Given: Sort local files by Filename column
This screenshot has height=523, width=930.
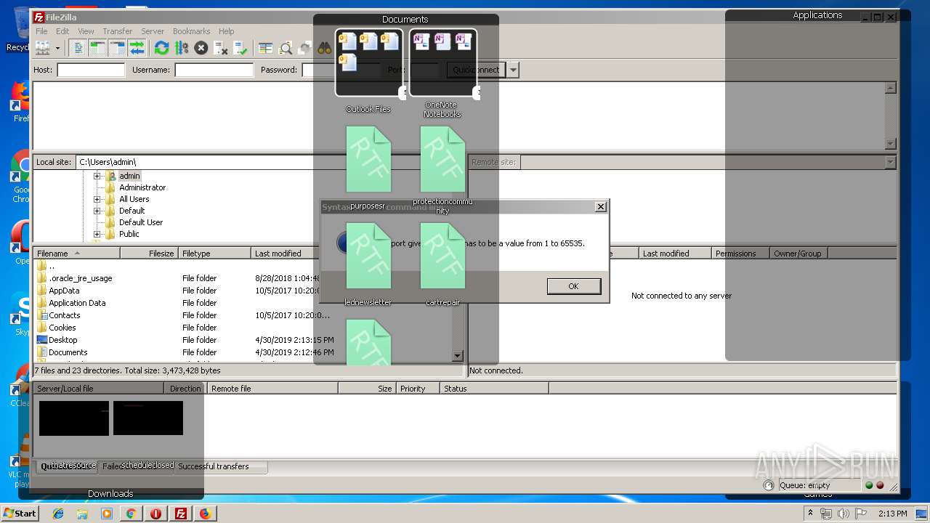Looking at the screenshot, I should (77, 254).
